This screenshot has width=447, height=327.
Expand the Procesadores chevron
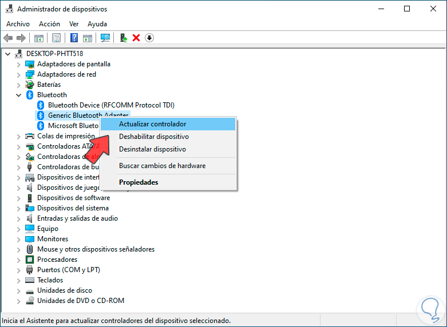pos(18,260)
